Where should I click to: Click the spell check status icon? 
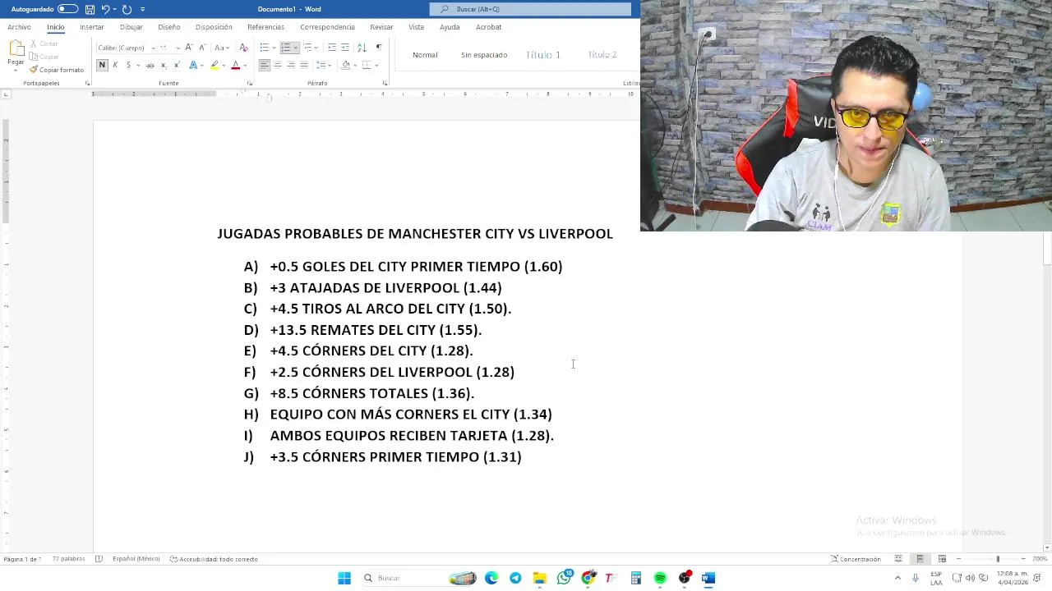99,559
